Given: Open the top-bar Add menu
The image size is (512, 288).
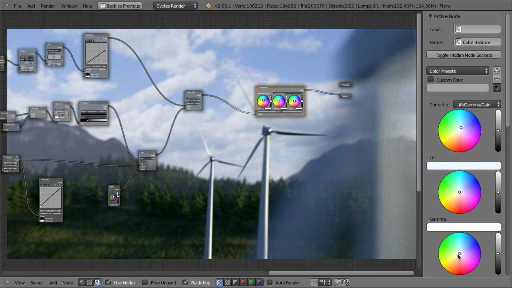Looking at the screenshot, I should (x=31, y=6).
